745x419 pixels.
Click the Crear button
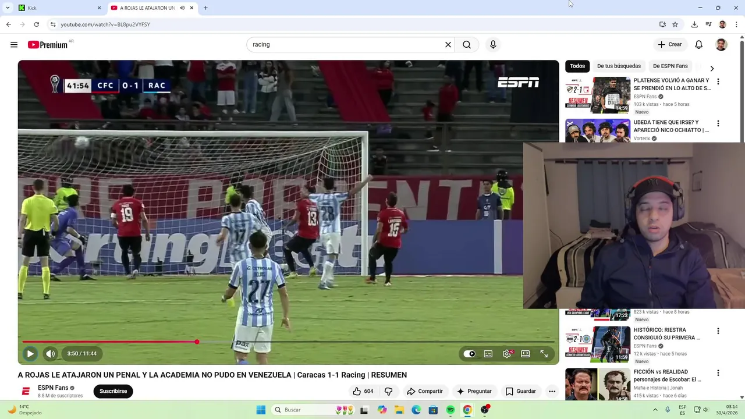coord(669,44)
